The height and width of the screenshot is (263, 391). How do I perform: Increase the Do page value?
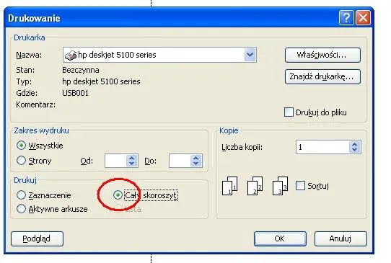click(x=196, y=158)
